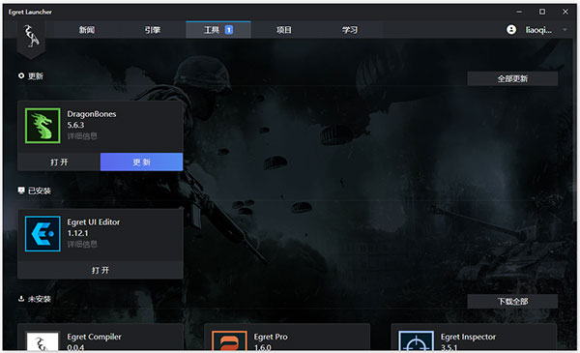Click the 未安装 download section icon
The height and width of the screenshot is (353, 580).
pos(21,298)
